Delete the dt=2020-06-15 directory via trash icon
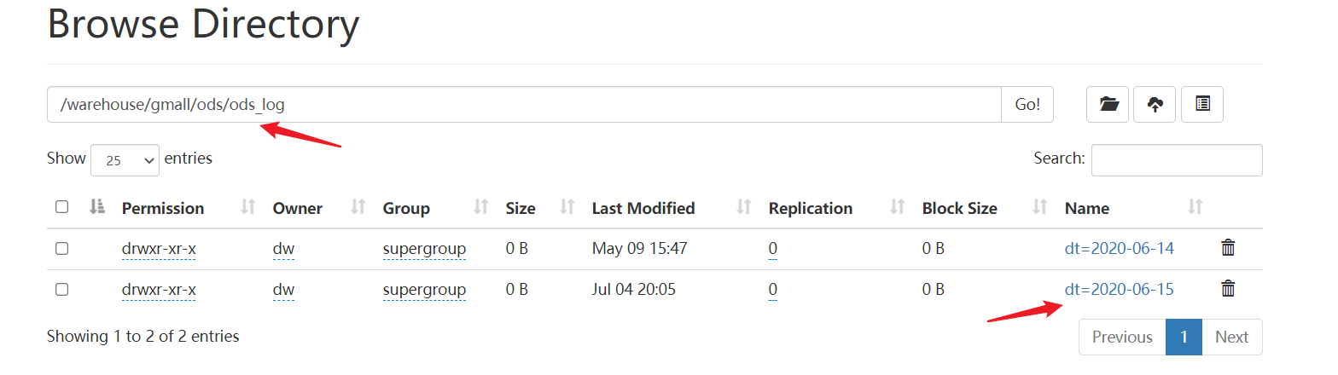Image resolution: width=1338 pixels, height=375 pixels. point(1228,289)
